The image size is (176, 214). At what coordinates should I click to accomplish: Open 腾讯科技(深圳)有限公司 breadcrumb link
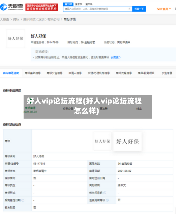click(42, 19)
